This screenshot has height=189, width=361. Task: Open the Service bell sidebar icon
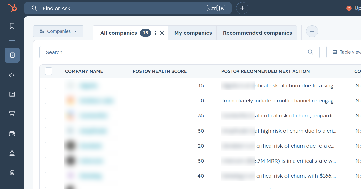pyautogui.click(x=12, y=153)
